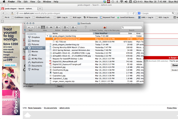
Task: Select janda_elegant_handwriting.zip file
Action: tap(95, 45)
